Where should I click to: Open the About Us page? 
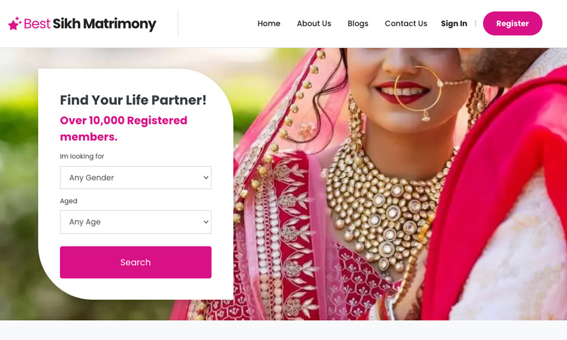coord(314,23)
